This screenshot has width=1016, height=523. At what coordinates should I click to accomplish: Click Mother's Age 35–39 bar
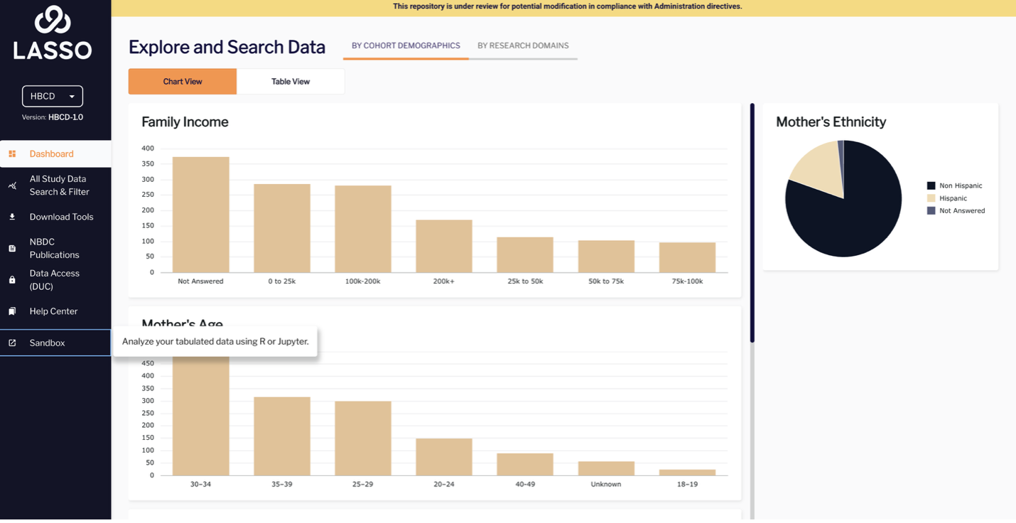pyautogui.click(x=282, y=436)
